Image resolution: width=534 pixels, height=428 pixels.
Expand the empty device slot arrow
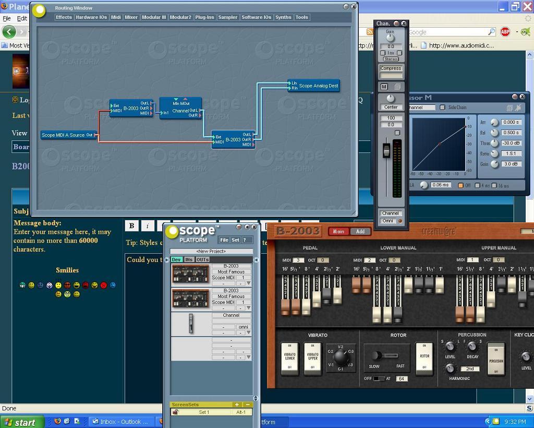pyautogui.click(x=249, y=357)
